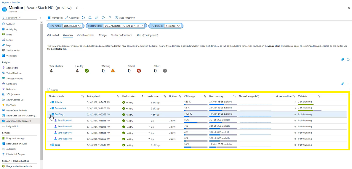Switch to the Virtual machines tab
The height and width of the screenshot is (169, 352).
86,35
